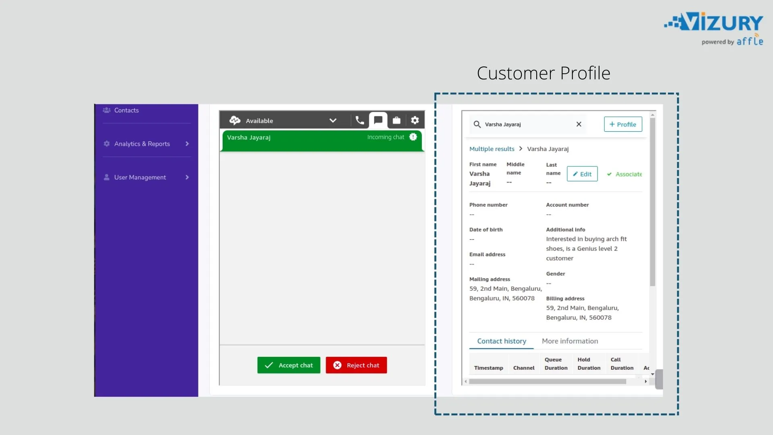The image size is (773, 435).
Task: Click the Varsha Jayaraj breadcrumb text
Action: 548,149
